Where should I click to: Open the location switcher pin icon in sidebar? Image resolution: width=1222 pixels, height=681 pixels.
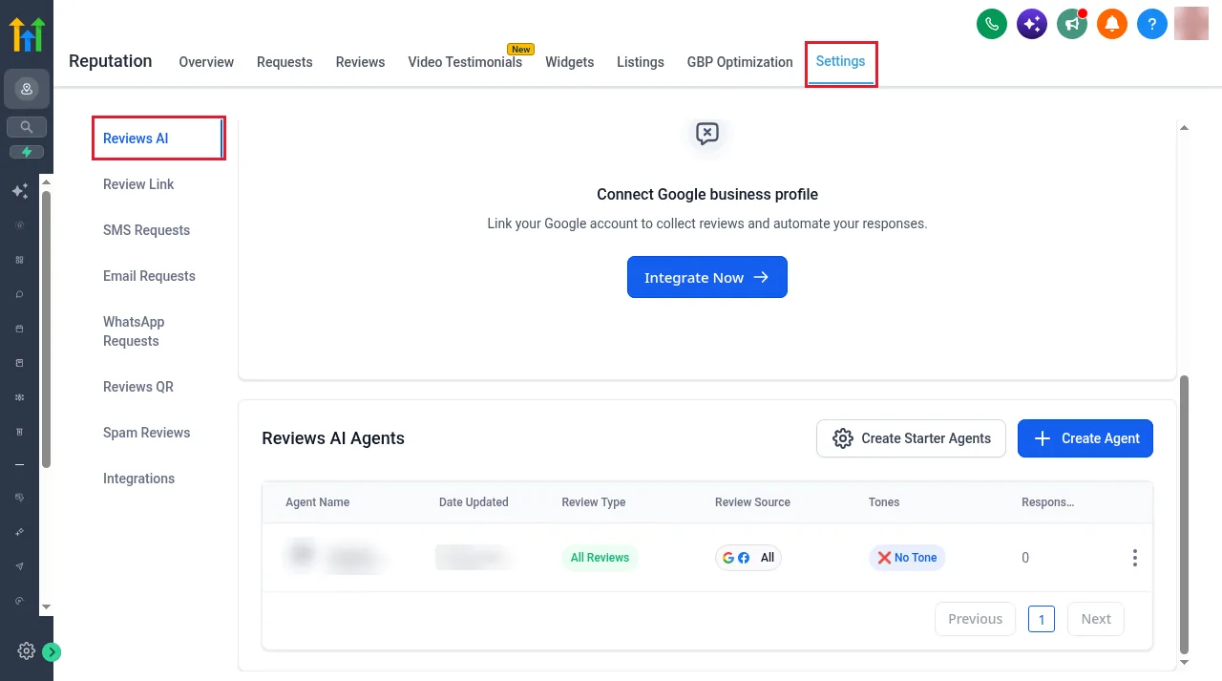[27, 89]
